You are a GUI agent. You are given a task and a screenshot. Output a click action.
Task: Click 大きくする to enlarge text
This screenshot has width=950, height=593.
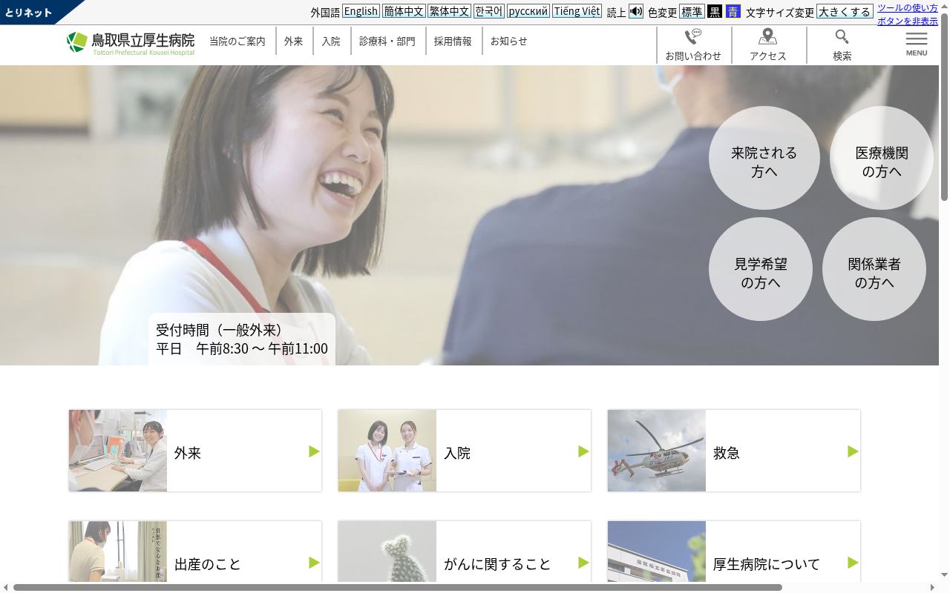click(845, 11)
